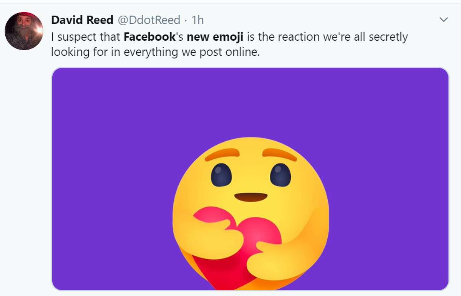This screenshot has height=296, width=461.
Task: Open the @DdotReed handle
Action: pos(149,20)
